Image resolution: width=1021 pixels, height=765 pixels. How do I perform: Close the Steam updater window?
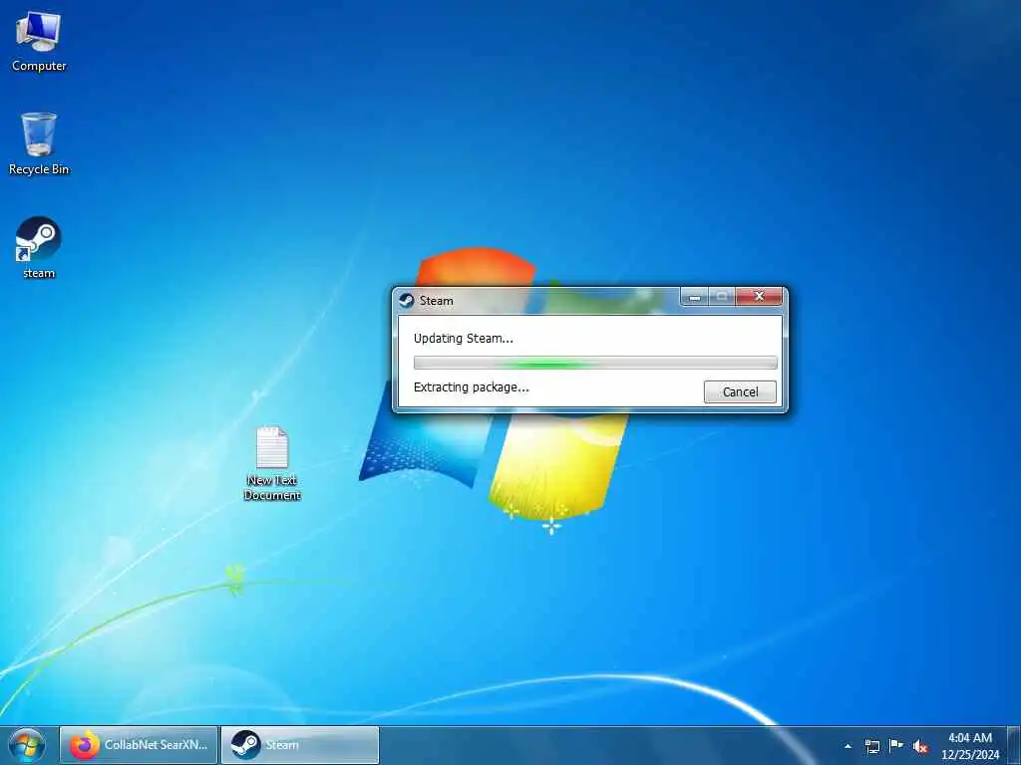click(x=759, y=297)
